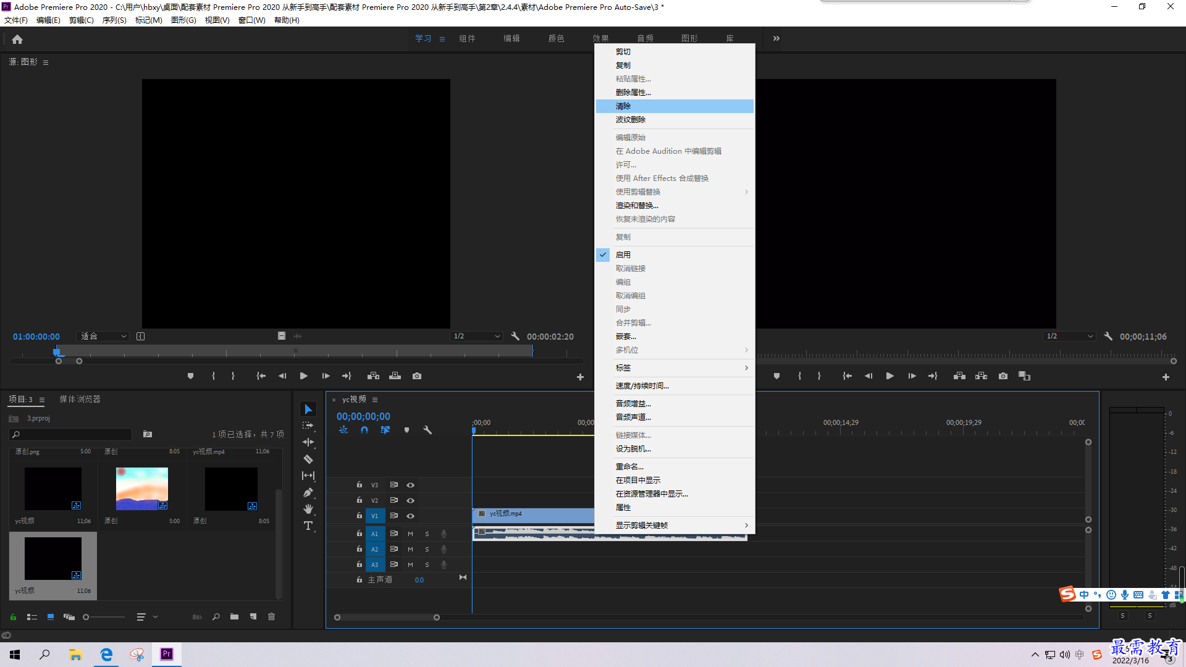Click source timecode 01:00:00:00
The width and height of the screenshot is (1186, 667).
point(36,337)
